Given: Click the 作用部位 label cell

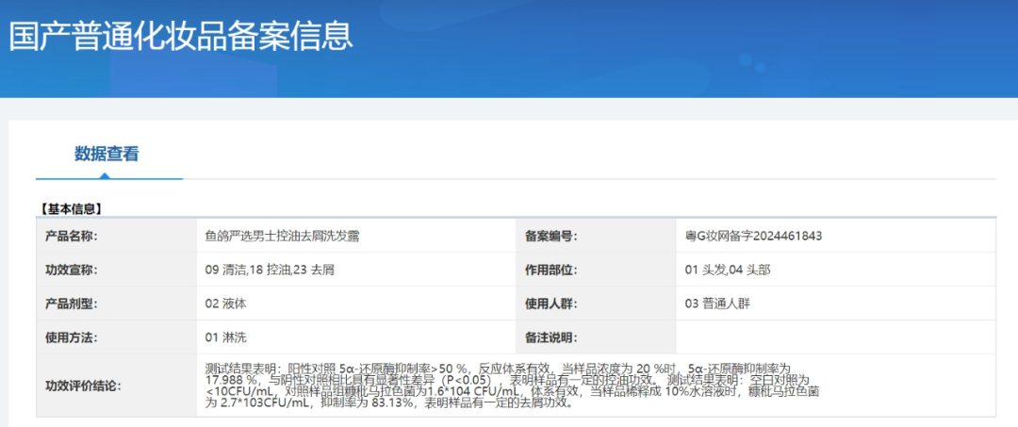Looking at the screenshot, I should [596, 270].
